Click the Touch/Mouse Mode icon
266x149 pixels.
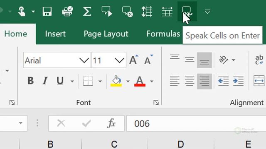pyautogui.click(x=22, y=12)
